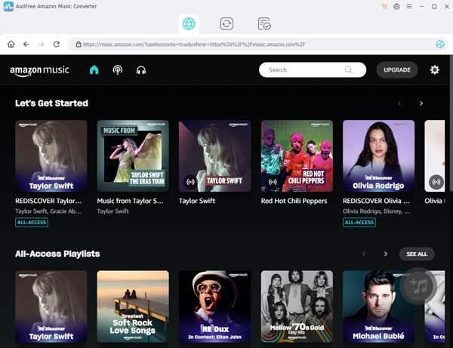
Task: Open the Podcasts antenna icon
Action: [118, 70]
